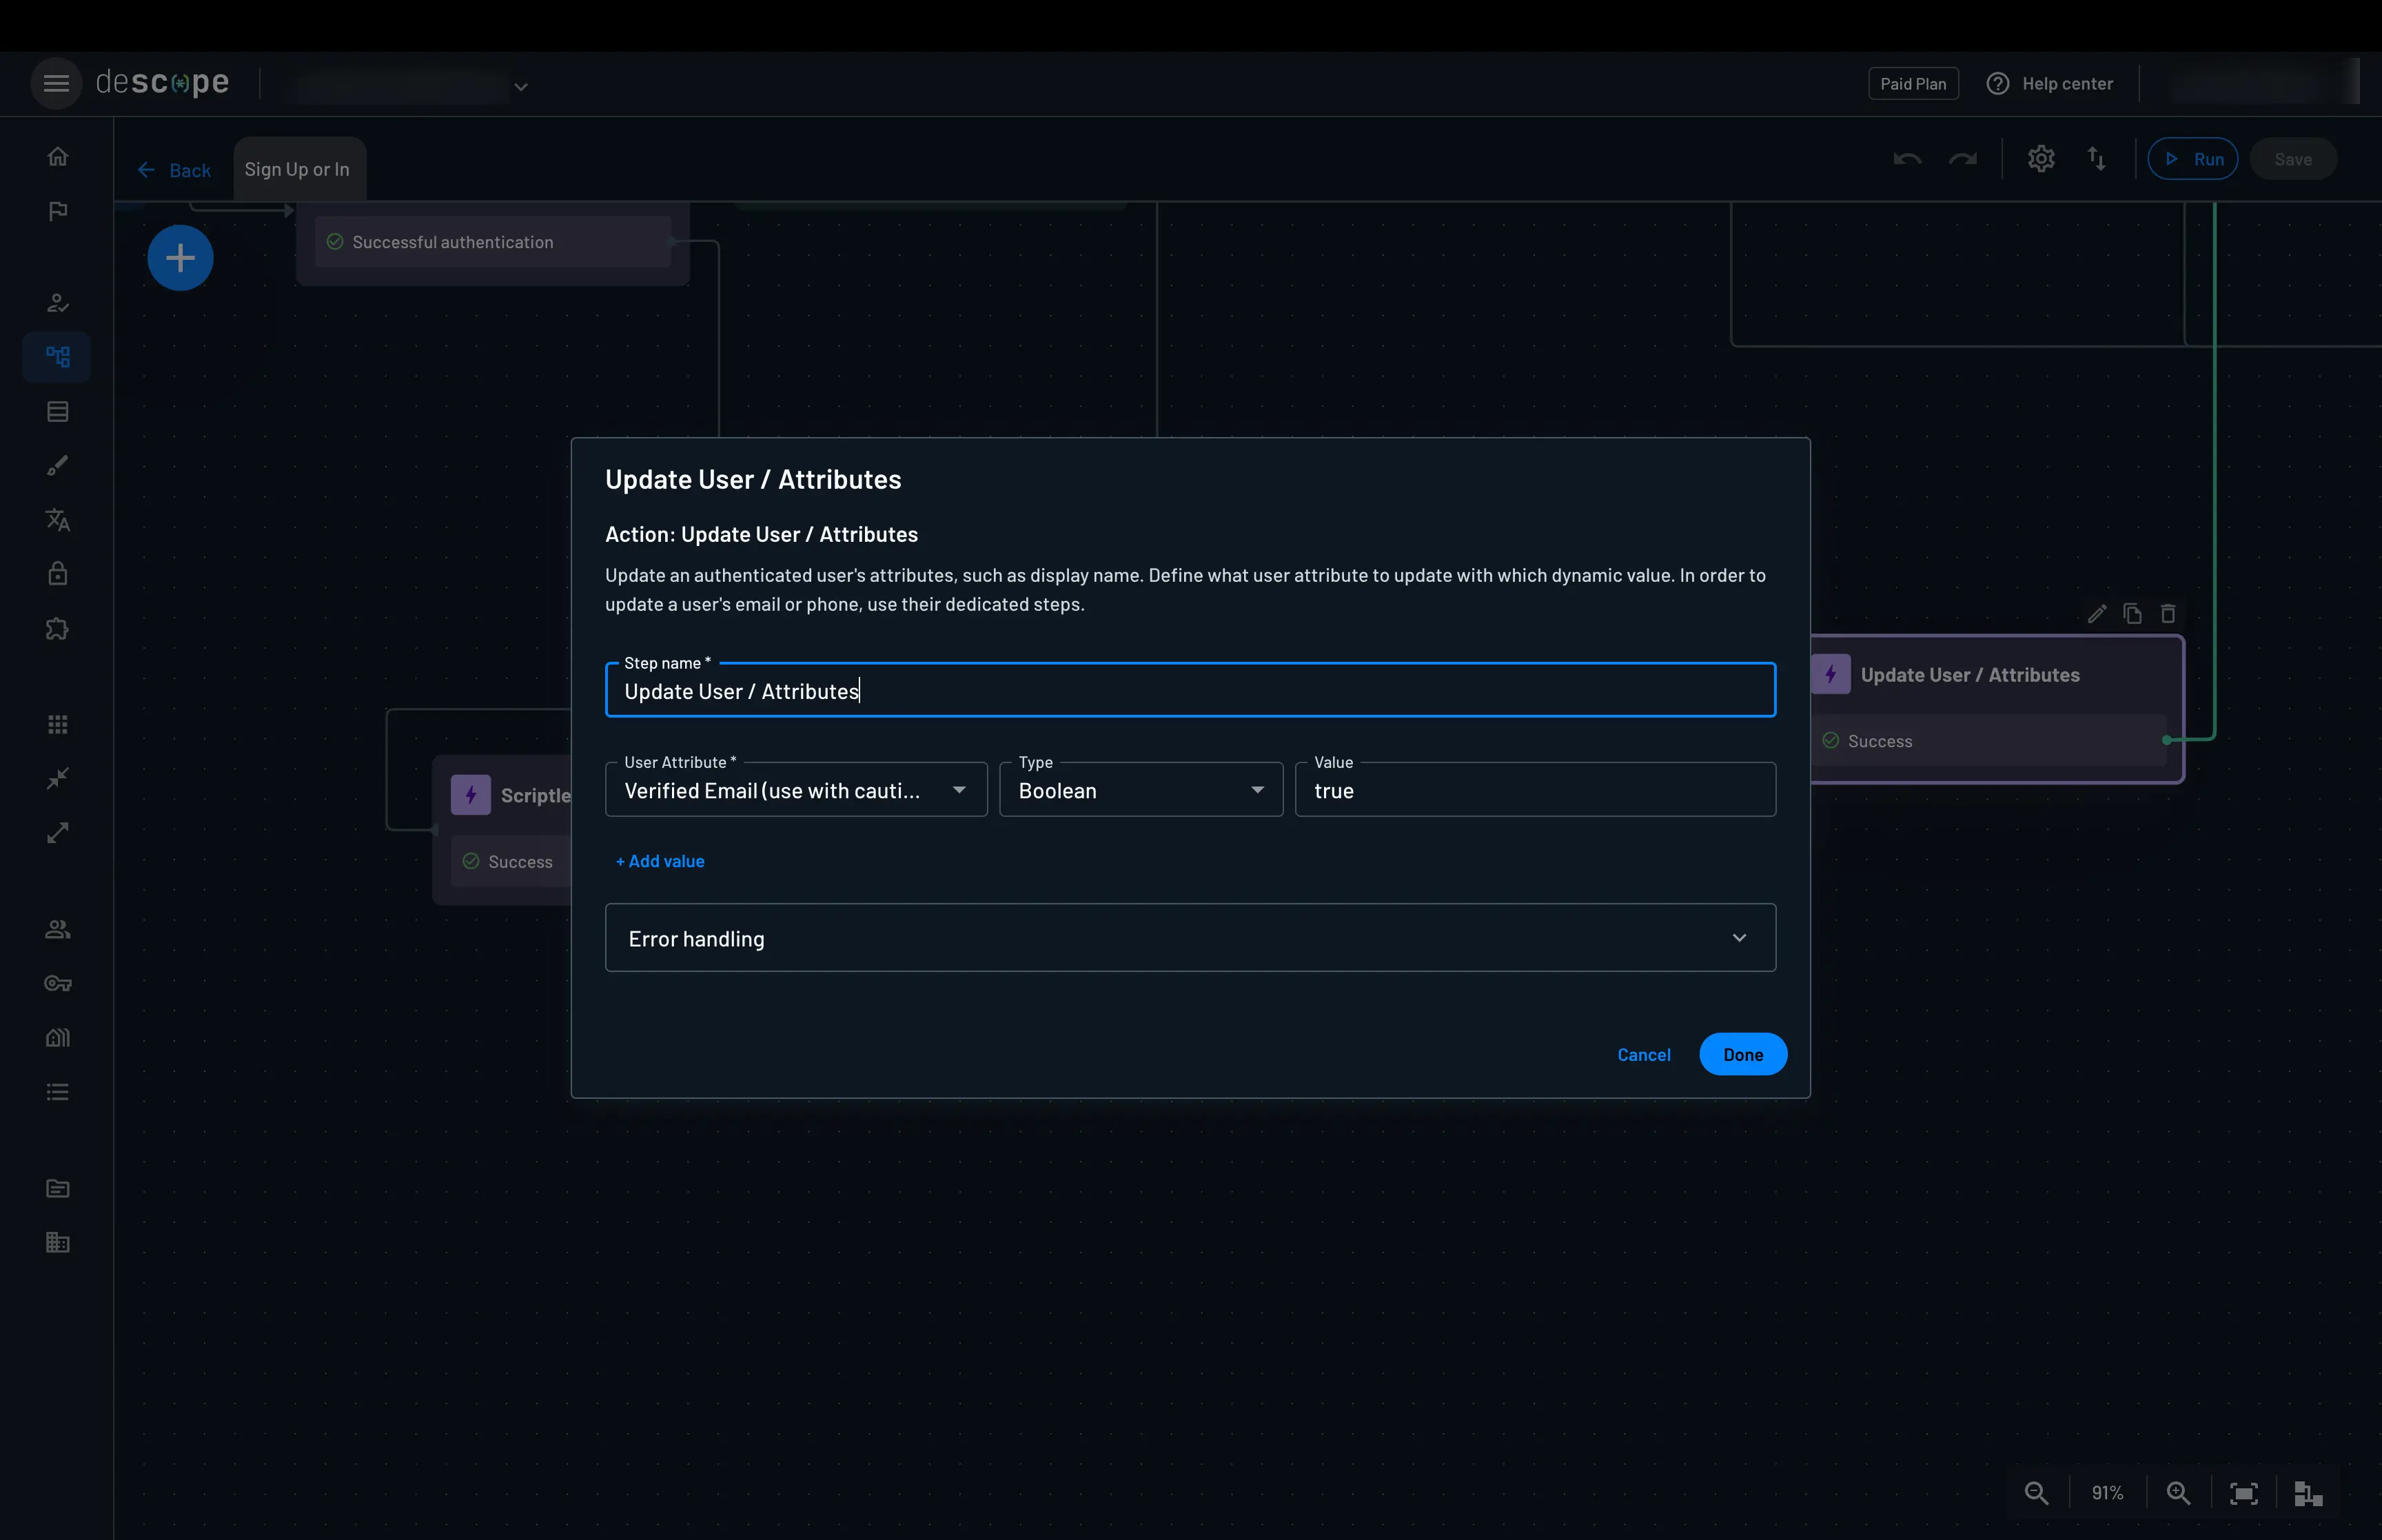
Task: Open the Users people sidebar icon
Action: coord(58,929)
